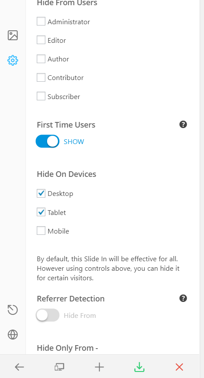
Task: Uncheck the Desktop device checkbox
Action: (41, 193)
